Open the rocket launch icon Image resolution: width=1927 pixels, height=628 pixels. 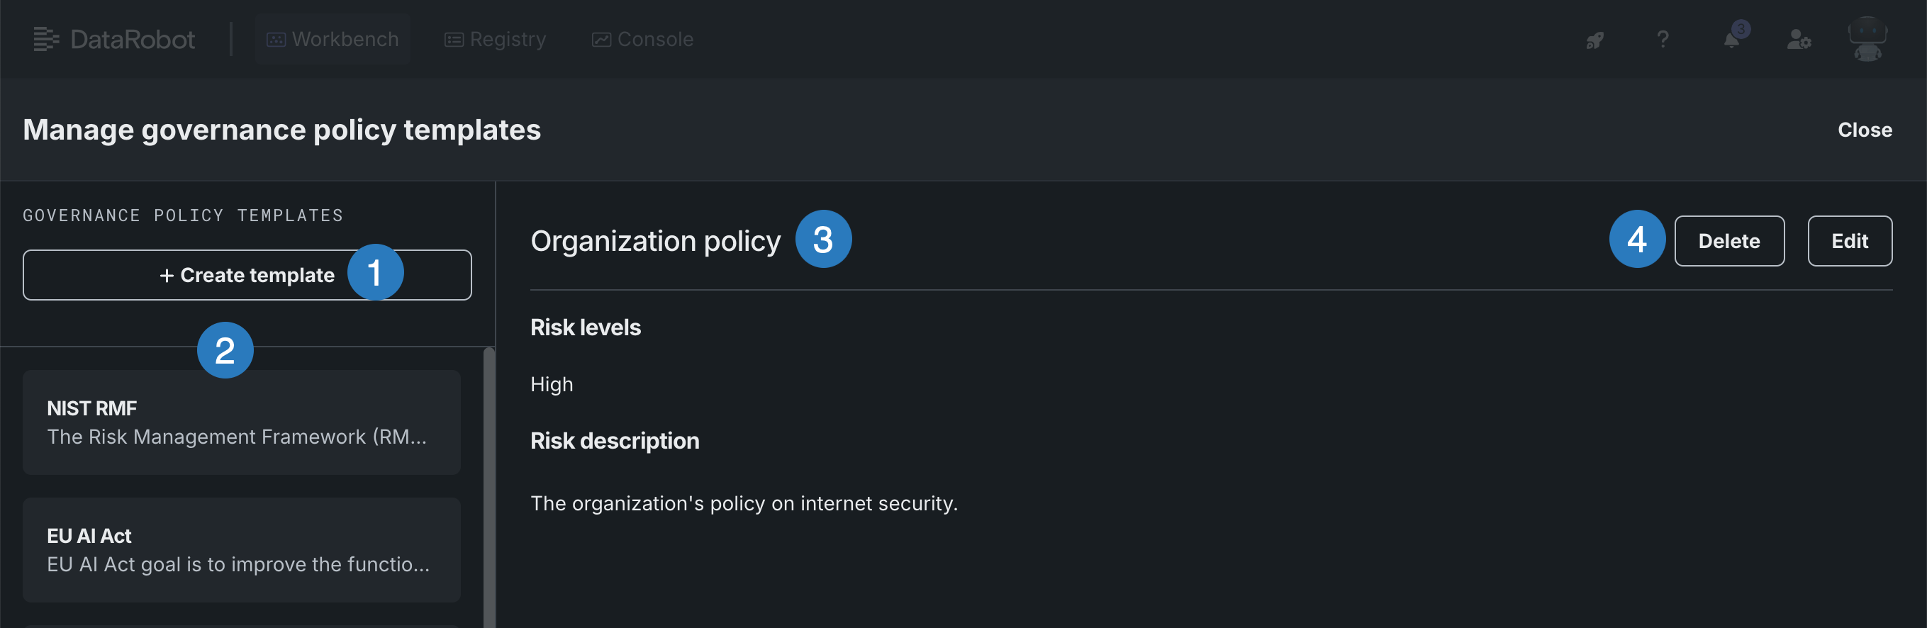click(x=1594, y=40)
